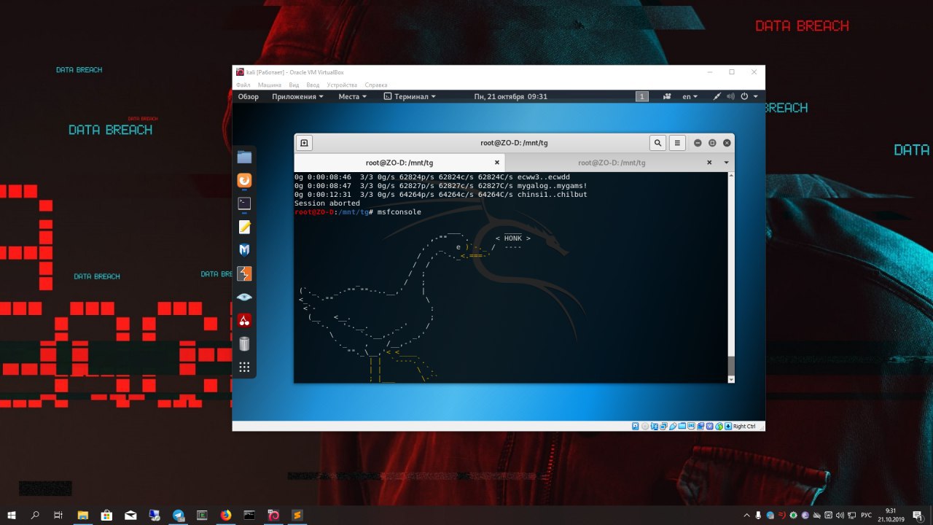Search inside the terminal window

click(657, 143)
